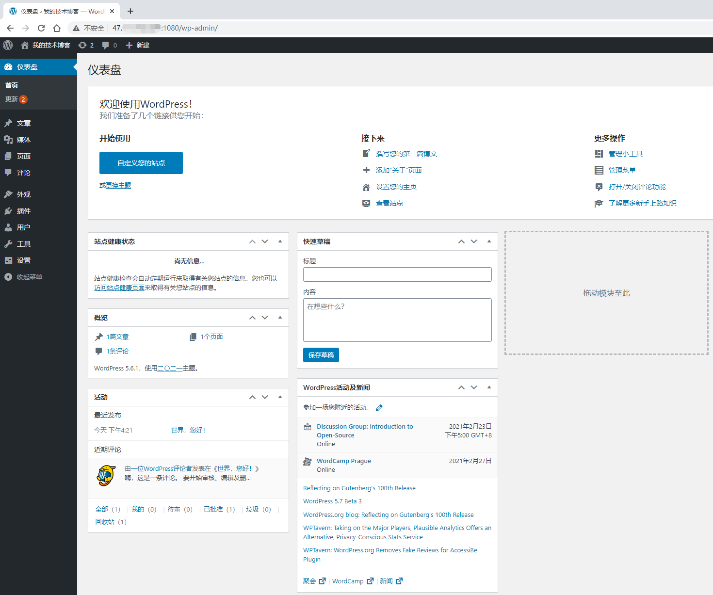Viewport: 713px width, 595px height.
Task: Collapse the 快速草稿 widget with its triangle
Action: [489, 241]
